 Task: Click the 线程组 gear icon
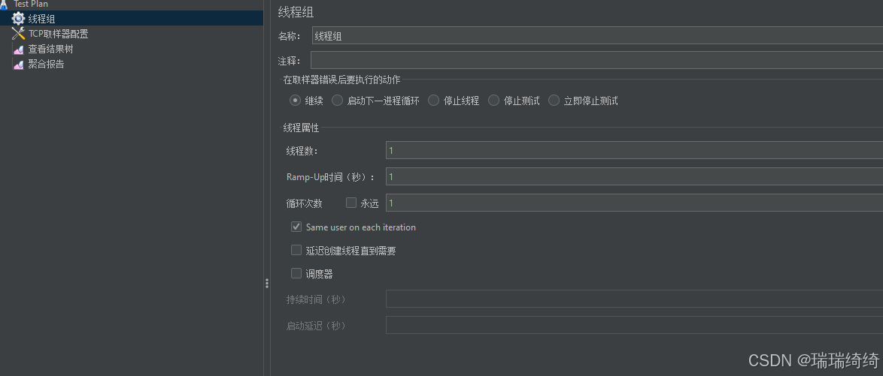[19, 19]
